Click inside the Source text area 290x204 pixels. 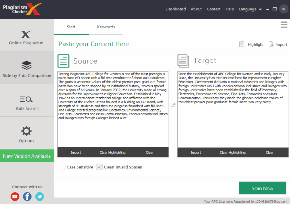tap(113, 109)
